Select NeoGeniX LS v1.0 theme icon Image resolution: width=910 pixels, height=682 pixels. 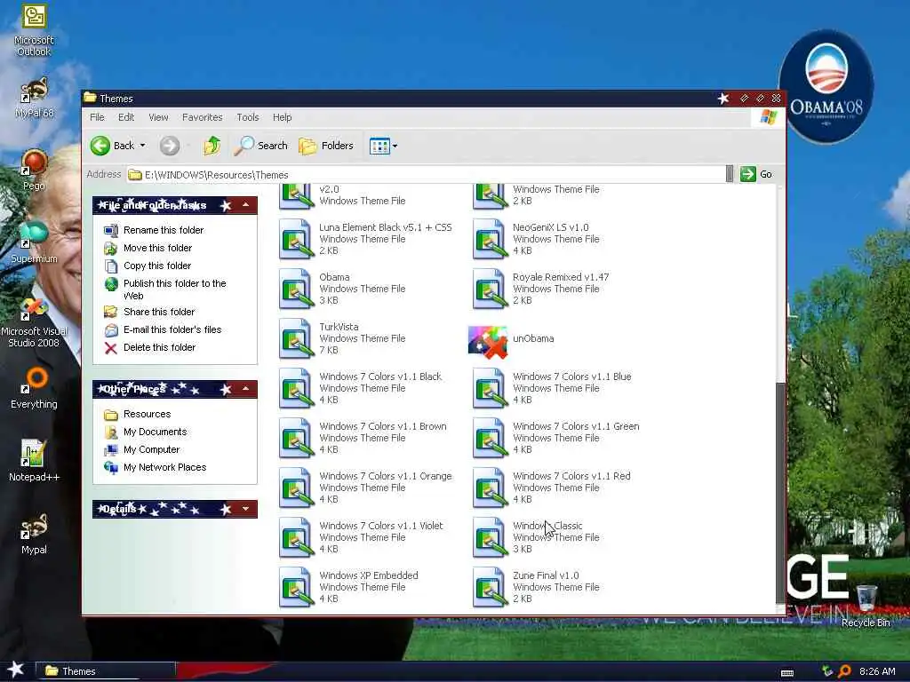491,238
